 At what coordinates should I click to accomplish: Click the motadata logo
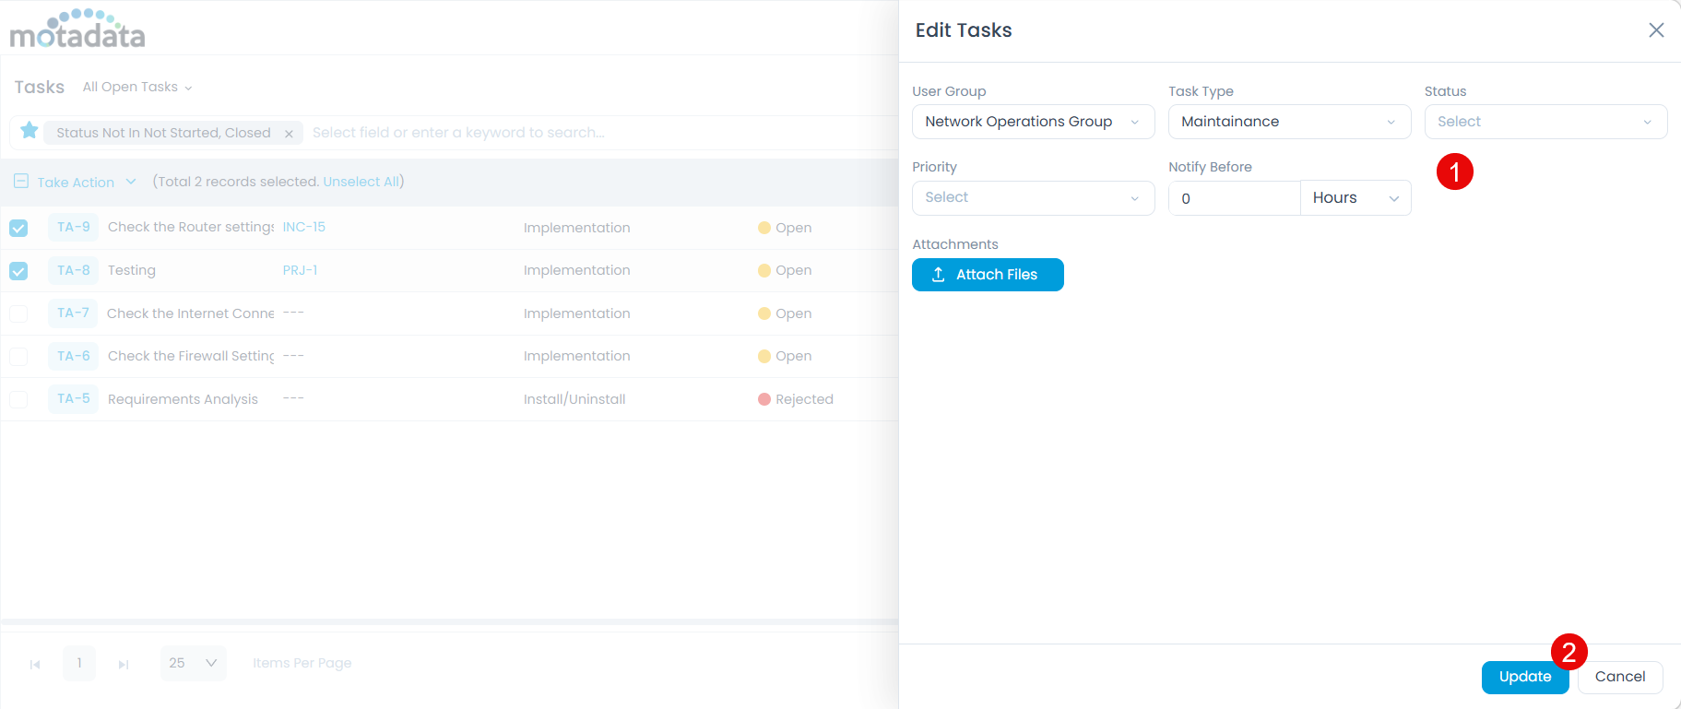point(77,30)
